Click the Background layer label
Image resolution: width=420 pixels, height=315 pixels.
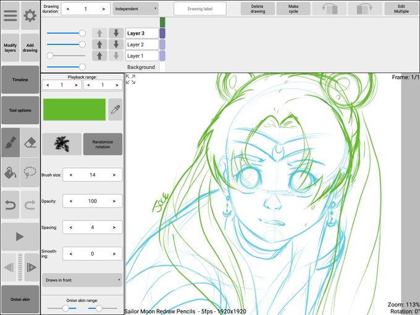pos(141,67)
